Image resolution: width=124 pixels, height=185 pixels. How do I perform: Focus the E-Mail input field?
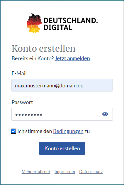(x=62, y=85)
